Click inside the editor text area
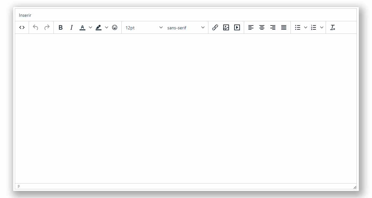 186,108
